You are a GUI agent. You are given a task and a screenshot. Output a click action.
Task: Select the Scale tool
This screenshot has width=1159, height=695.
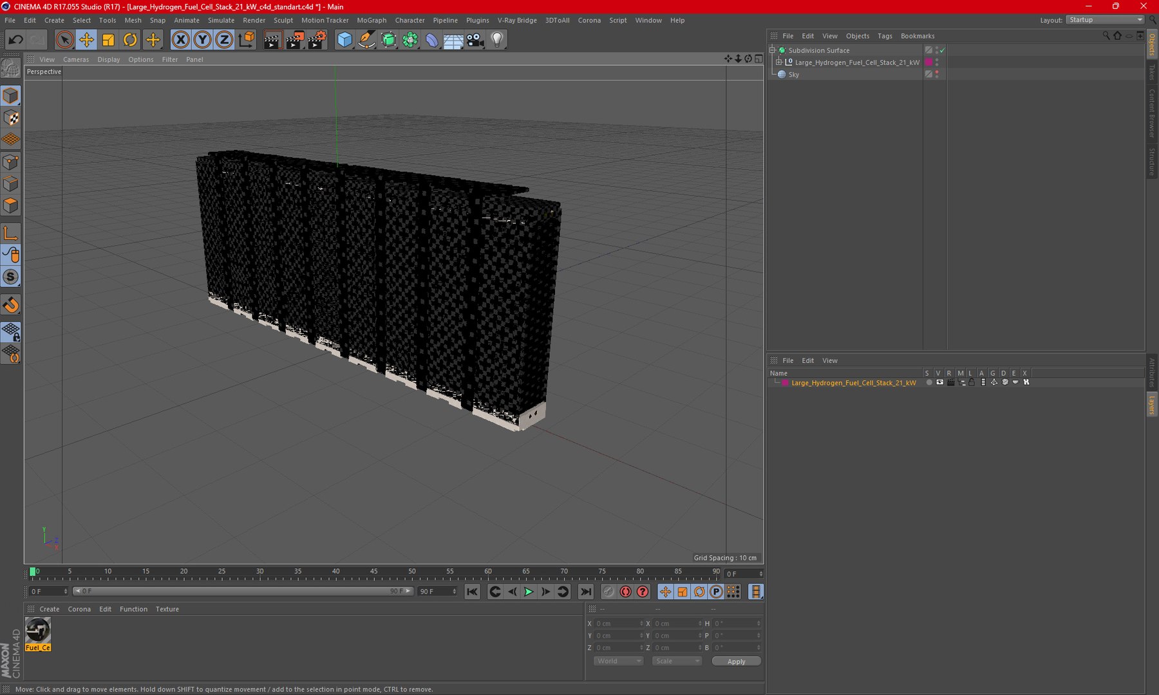pos(108,40)
